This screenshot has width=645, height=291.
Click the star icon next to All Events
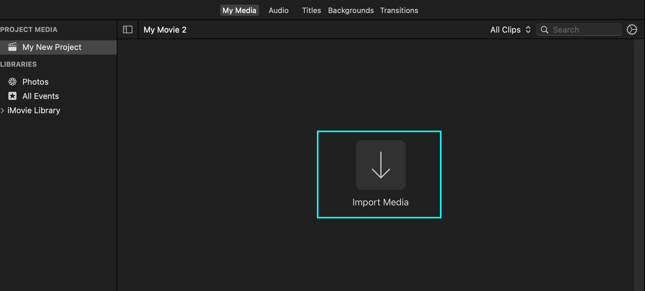click(x=12, y=96)
